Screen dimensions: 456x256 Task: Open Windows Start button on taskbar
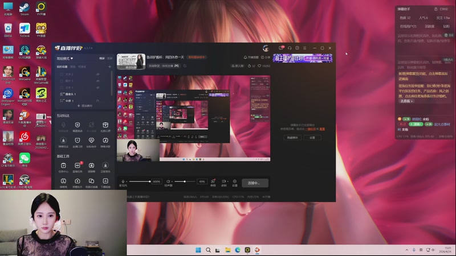click(x=198, y=250)
